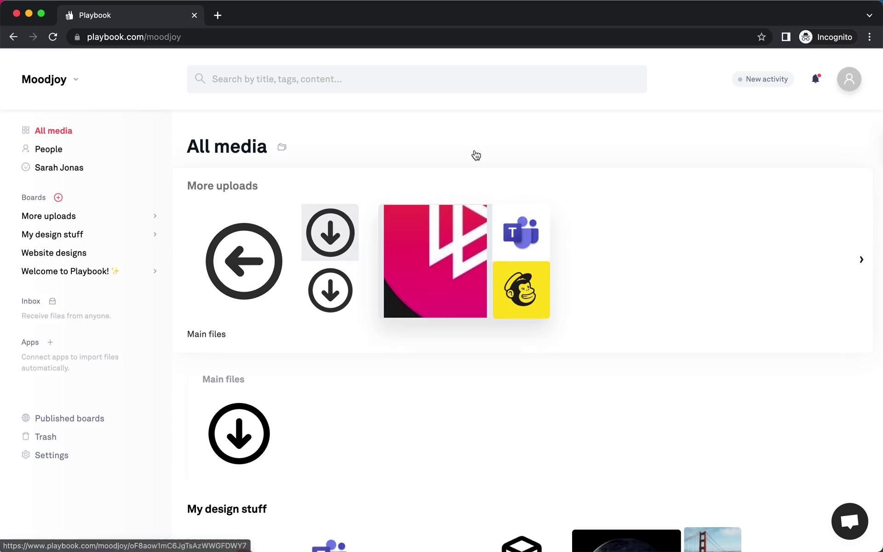Screen dimensions: 883x552
Task: Open Website designs board link
Action: pyautogui.click(x=54, y=253)
